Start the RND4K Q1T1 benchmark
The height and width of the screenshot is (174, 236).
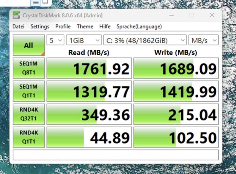point(29,137)
